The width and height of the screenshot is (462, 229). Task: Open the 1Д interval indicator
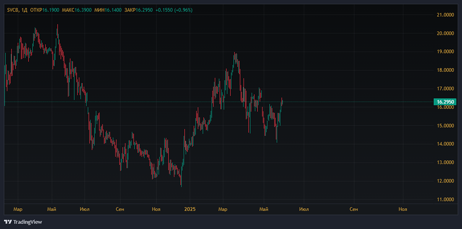click(x=24, y=10)
